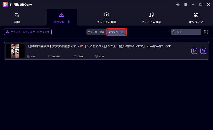Switch to the オンライン tab
Viewport: 213px width, 130px height.
[196, 18]
